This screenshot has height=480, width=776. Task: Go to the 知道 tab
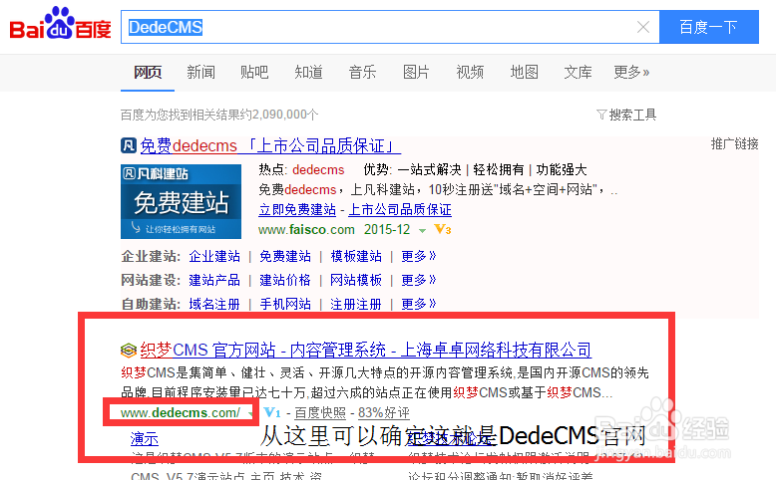click(308, 72)
